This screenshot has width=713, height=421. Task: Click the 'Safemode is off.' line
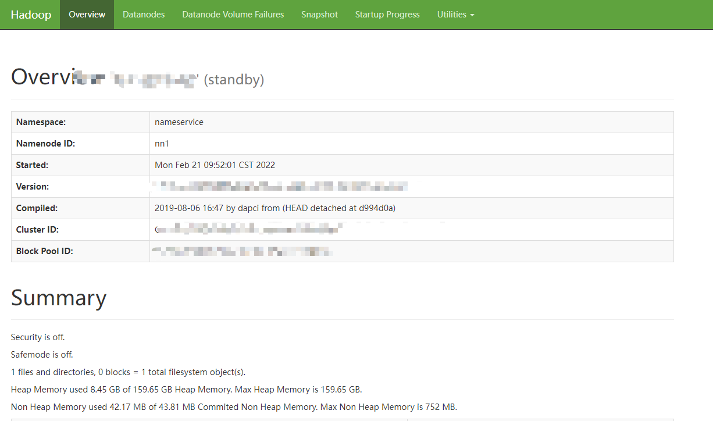pos(42,355)
